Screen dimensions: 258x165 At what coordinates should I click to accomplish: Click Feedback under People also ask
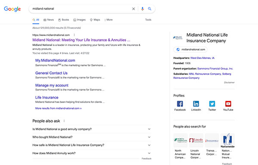click(x=147, y=159)
